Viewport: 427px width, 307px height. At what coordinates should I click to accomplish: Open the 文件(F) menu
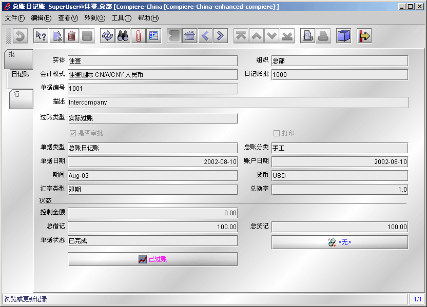point(15,18)
